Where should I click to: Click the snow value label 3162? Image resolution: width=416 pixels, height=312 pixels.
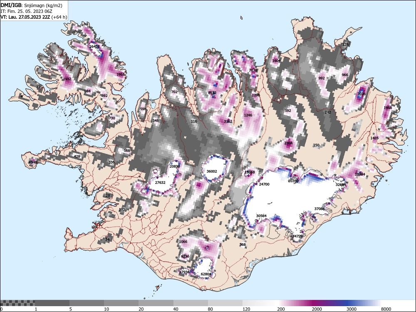click(x=228, y=121)
